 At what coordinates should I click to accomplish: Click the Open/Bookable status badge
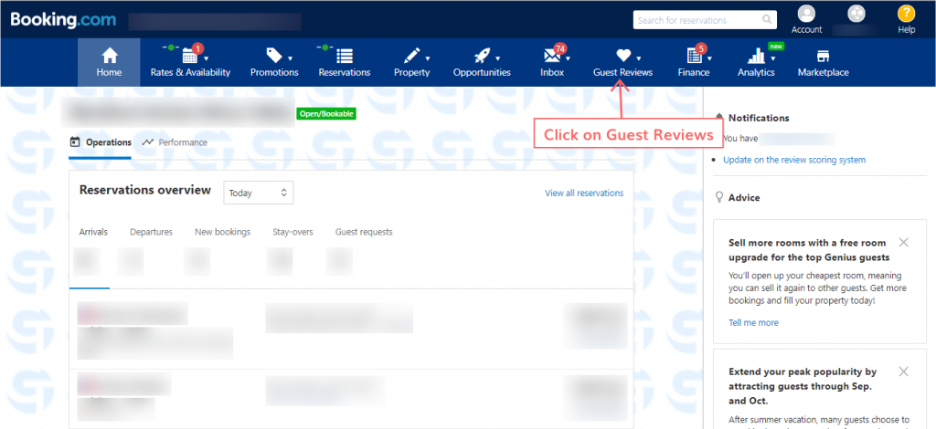pos(326,113)
